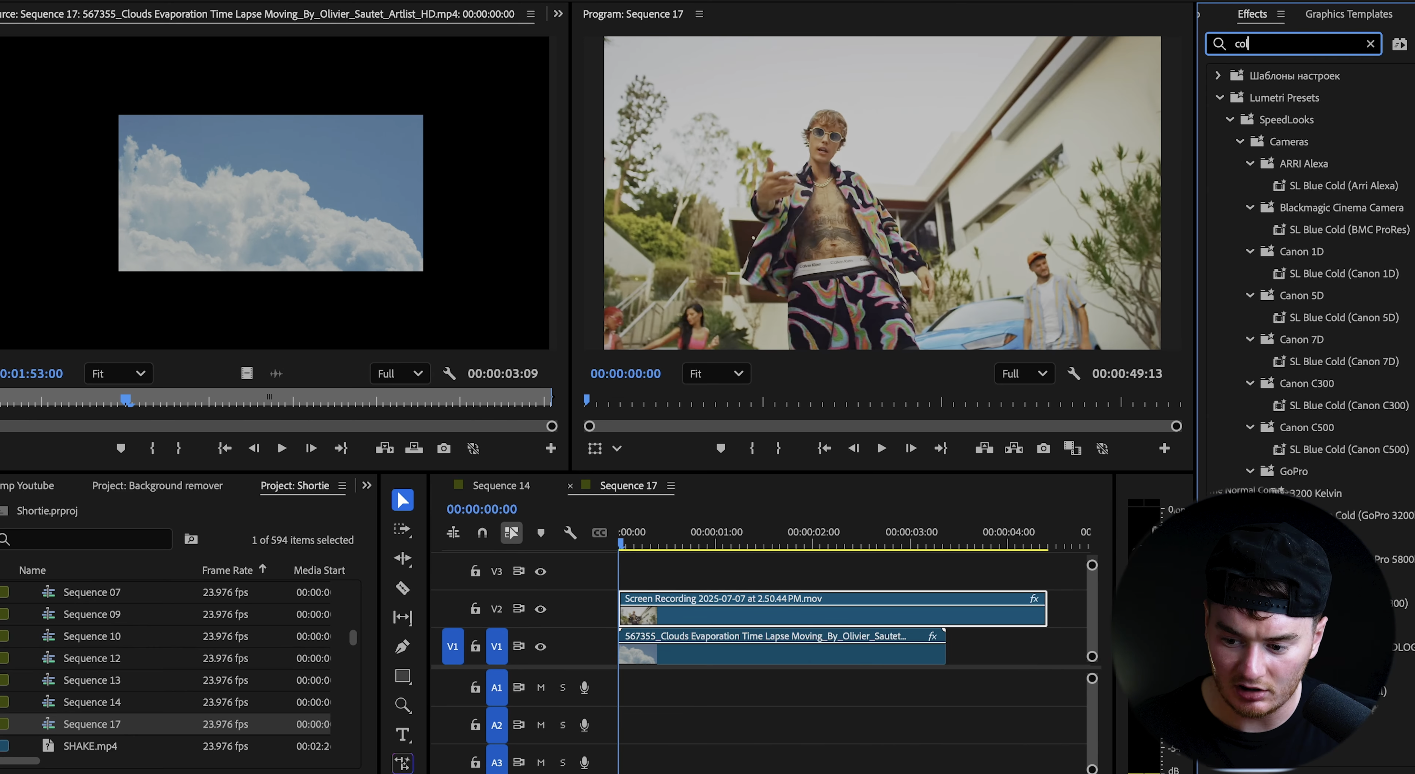1415x774 pixels.
Task: Enable voice-over record on A1
Action: click(x=585, y=687)
